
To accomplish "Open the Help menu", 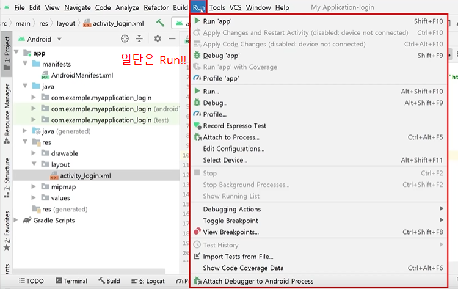I will coord(282,7).
